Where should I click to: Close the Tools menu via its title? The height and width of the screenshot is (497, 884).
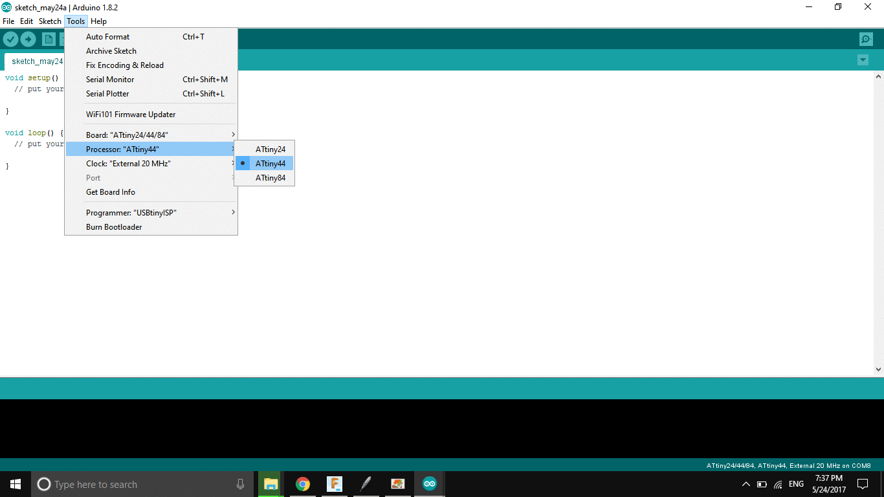click(x=76, y=21)
